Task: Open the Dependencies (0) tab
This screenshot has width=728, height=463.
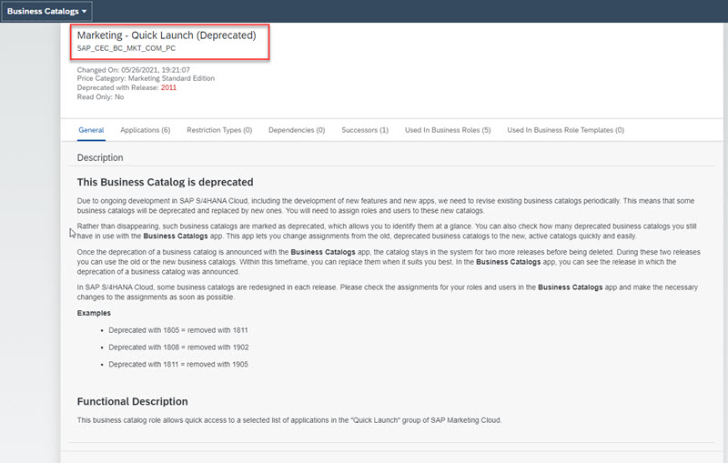Action: click(x=297, y=130)
